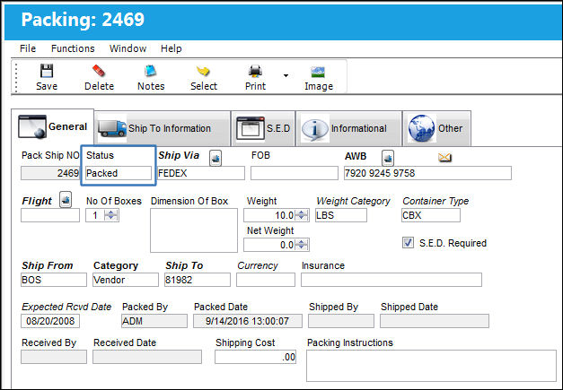This screenshot has height=390, width=563.
Task: Switch to the Ship To Information tab
Action: coord(163,128)
